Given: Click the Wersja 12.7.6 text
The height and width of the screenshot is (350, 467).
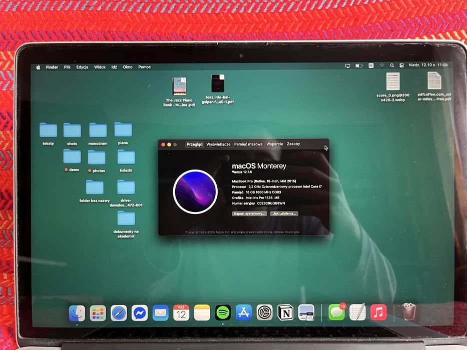Looking at the screenshot, I should [242, 172].
